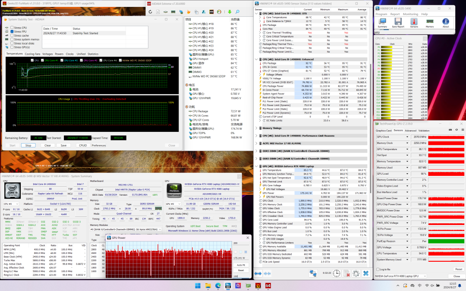Viewport: 466px width, 291px height.
Task: Open the Memory icon in HWiNFO toolbar
Action: pos(430,22)
